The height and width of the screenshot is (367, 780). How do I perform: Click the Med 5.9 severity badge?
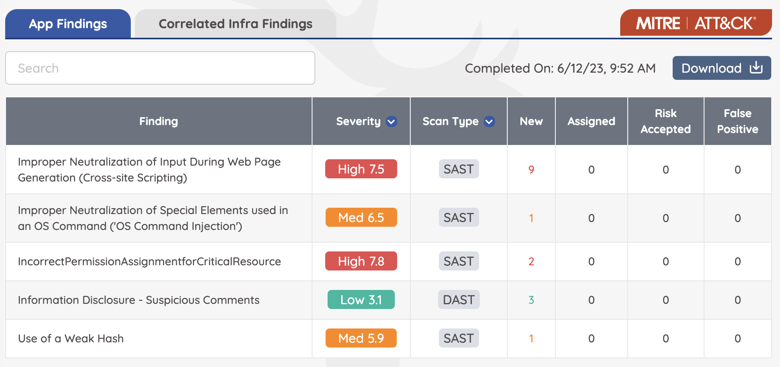(361, 338)
